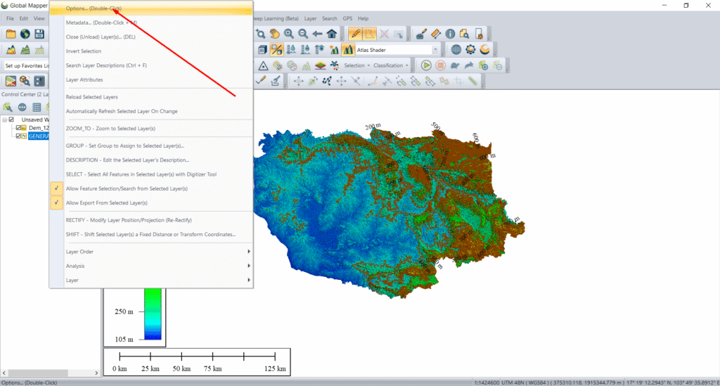Toggle Allow Export From Selected Layer(s)
The width and height of the screenshot is (720, 386).
pos(107,203)
